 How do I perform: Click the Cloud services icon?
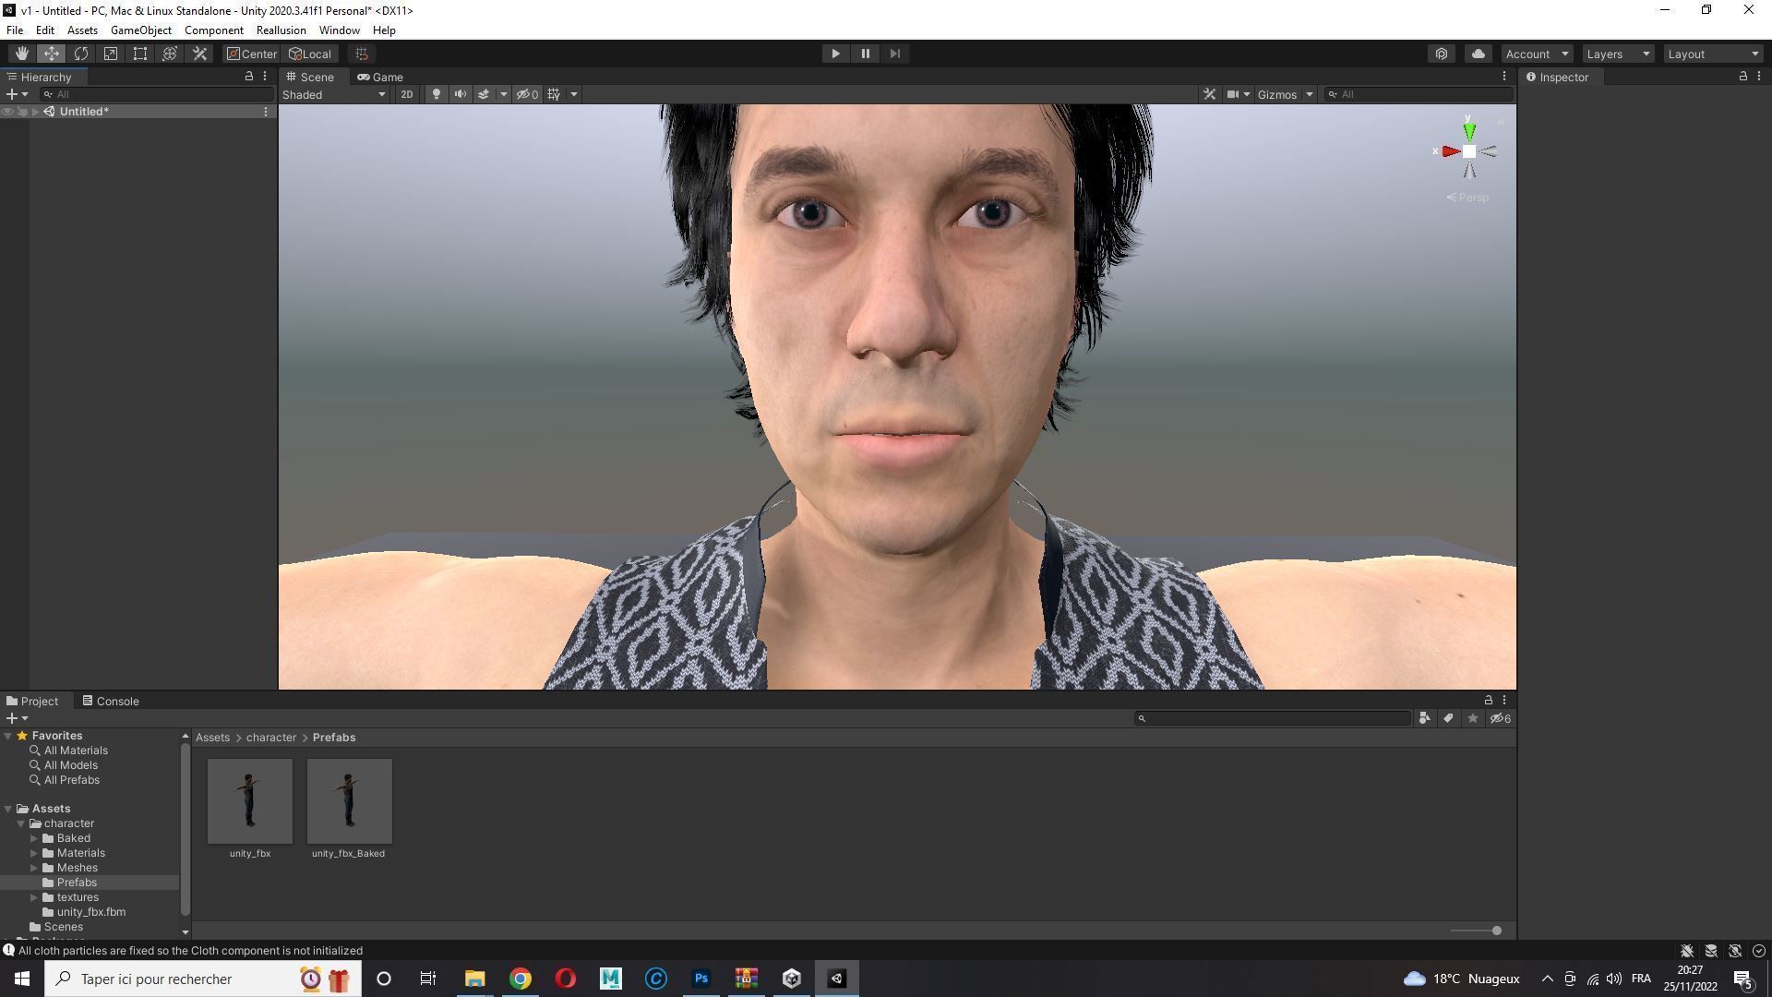(1478, 54)
